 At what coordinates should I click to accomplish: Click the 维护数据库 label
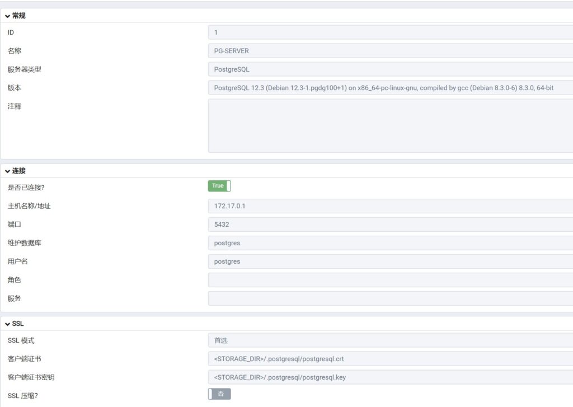pos(25,243)
